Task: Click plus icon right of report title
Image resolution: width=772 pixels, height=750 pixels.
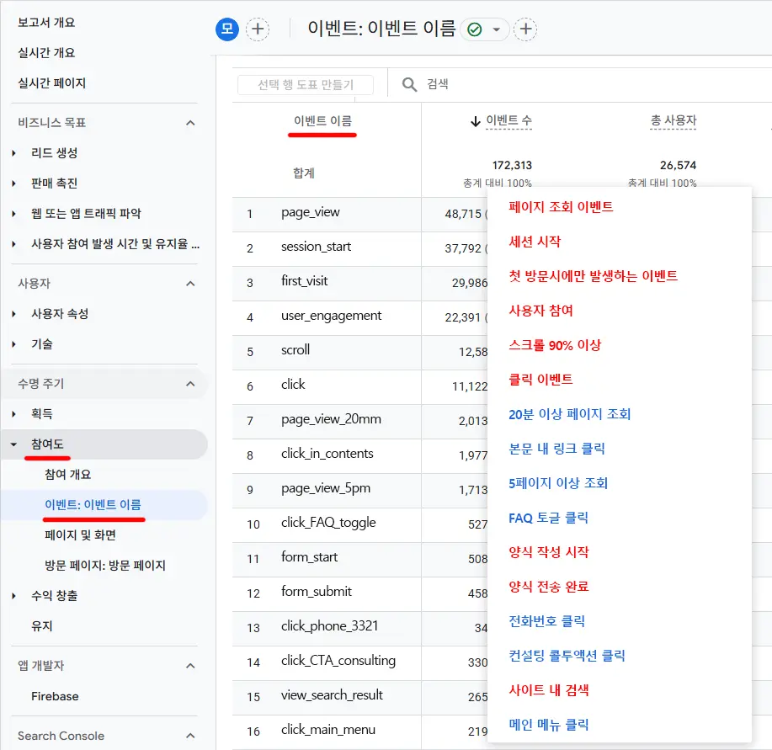Action: (525, 29)
